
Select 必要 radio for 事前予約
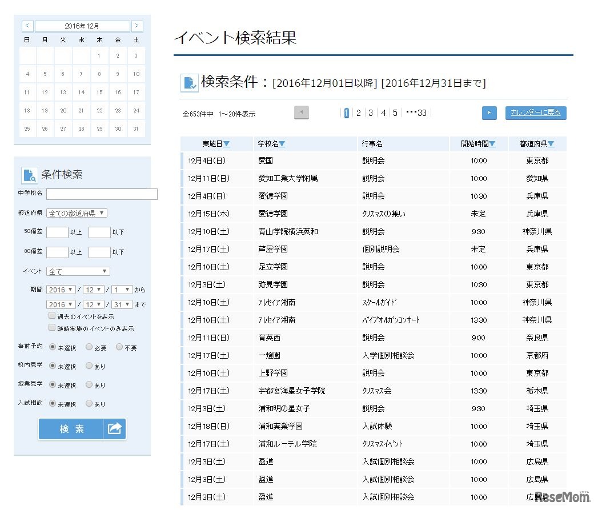(89, 347)
